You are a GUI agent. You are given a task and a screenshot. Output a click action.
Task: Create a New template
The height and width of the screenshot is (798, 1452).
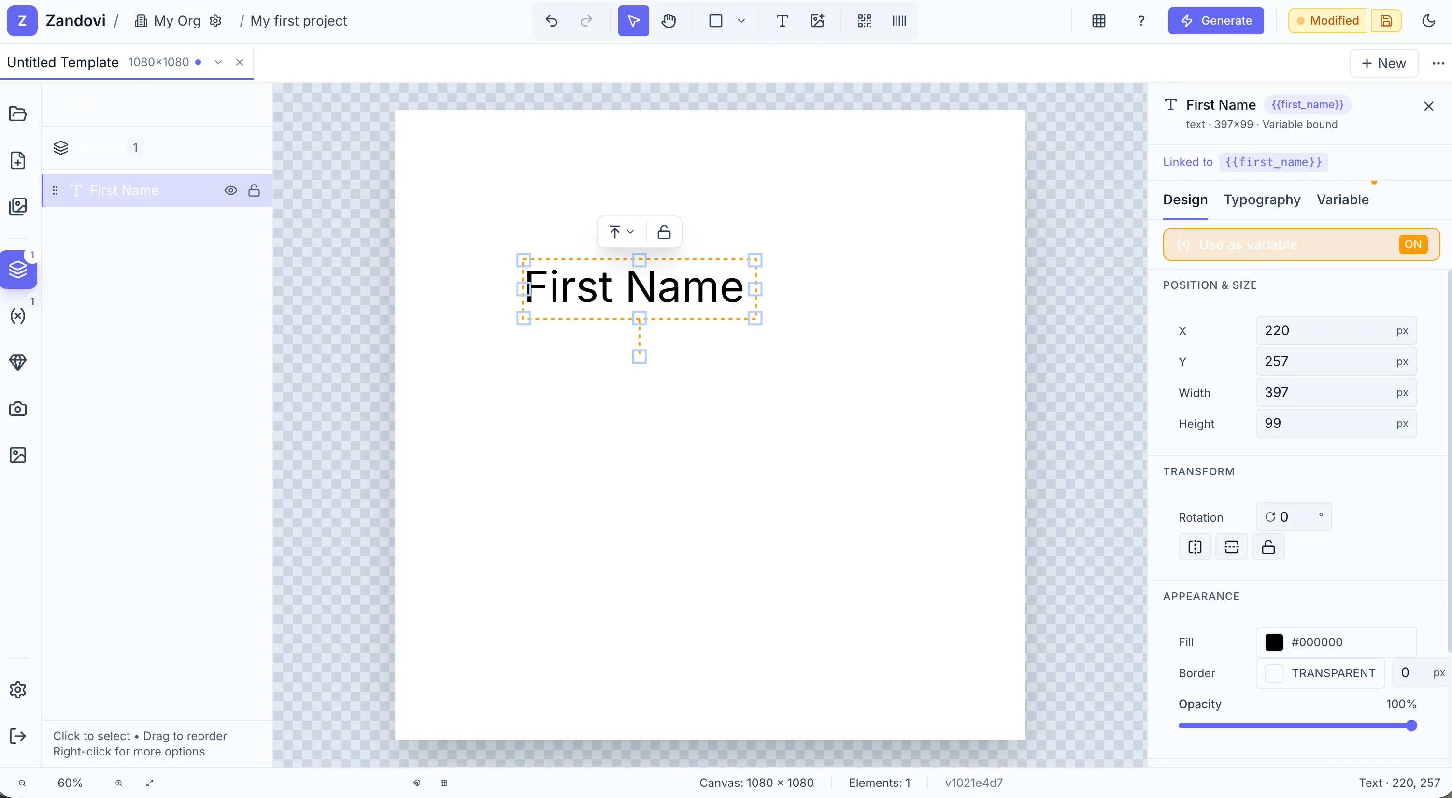[x=1384, y=63]
